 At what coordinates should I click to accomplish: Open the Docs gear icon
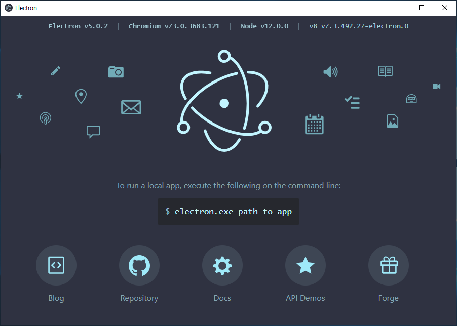point(222,265)
